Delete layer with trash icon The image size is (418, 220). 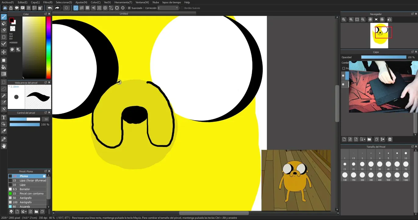390,139
